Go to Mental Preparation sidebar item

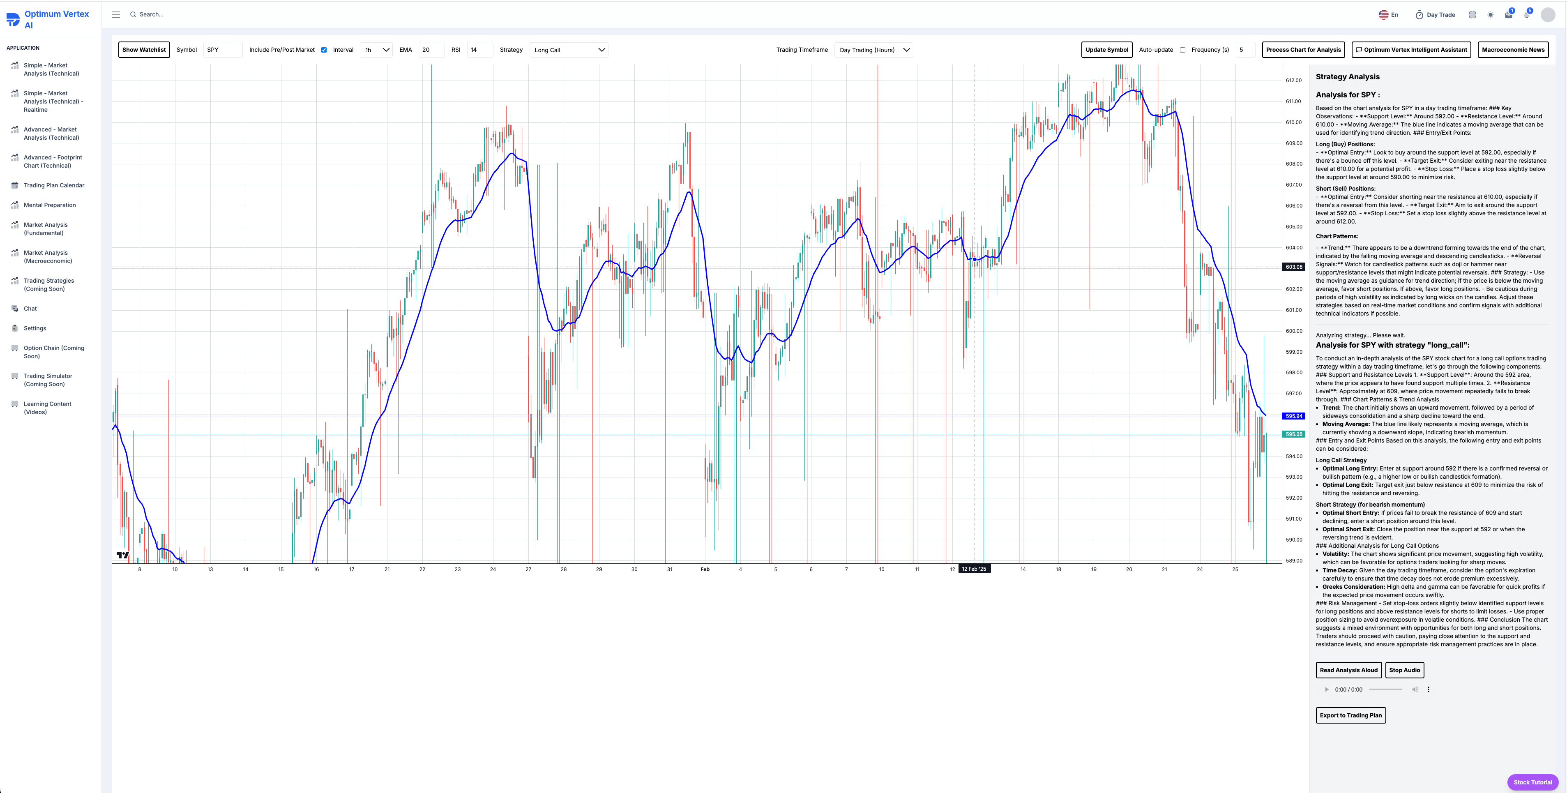pyautogui.click(x=49, y=205)
